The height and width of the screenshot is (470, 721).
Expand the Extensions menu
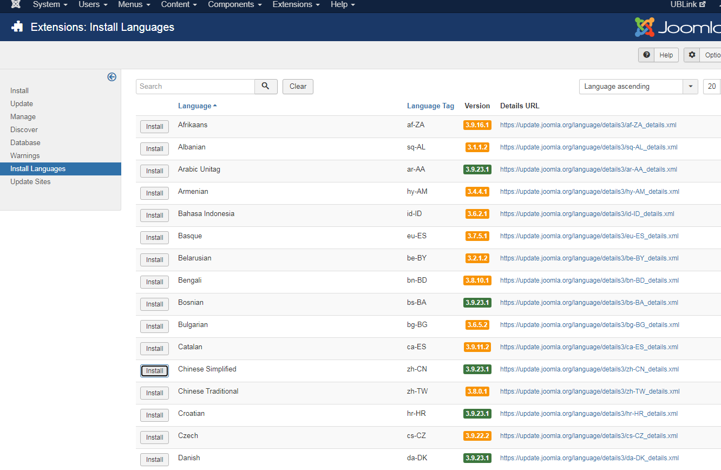click(296, 4)
